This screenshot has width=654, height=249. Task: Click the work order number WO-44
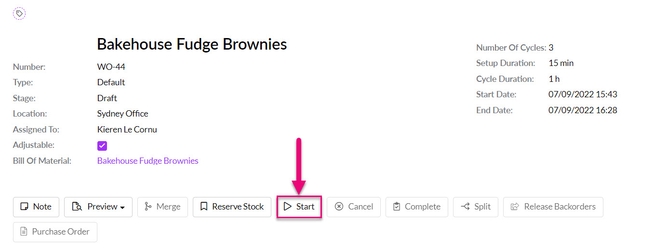pyautogui.click(x=111, y=67)
